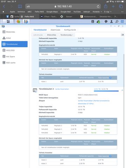Open the Apple bookmark
Screen dimensions: 126x168
[12, 12]
